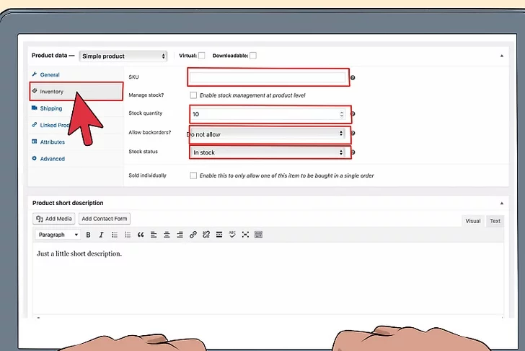Insert a blockquote in the description
525x351 pixels.
pos(141,235)
